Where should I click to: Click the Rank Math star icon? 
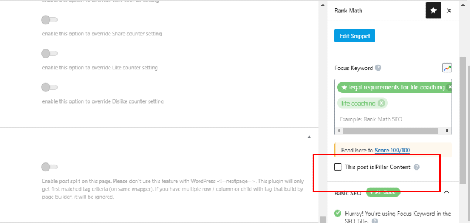point(434,11)
